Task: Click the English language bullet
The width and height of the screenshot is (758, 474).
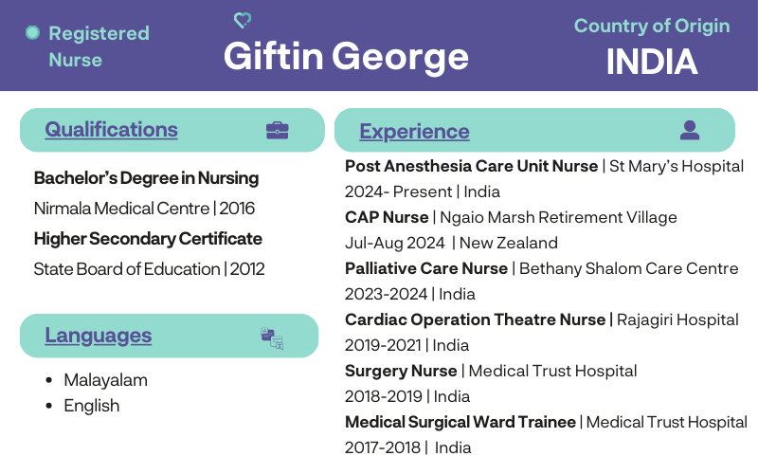Action: (92, 406)
